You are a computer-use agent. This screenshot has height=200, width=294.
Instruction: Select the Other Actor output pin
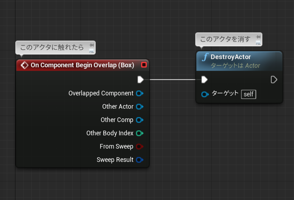pos(140,107)
